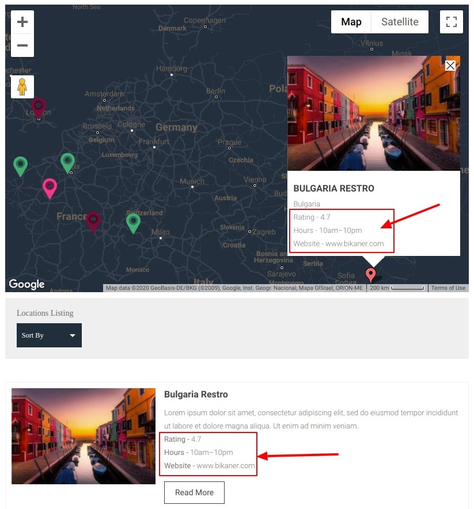Click the canal photo in the info popup

tap(374, 112)
